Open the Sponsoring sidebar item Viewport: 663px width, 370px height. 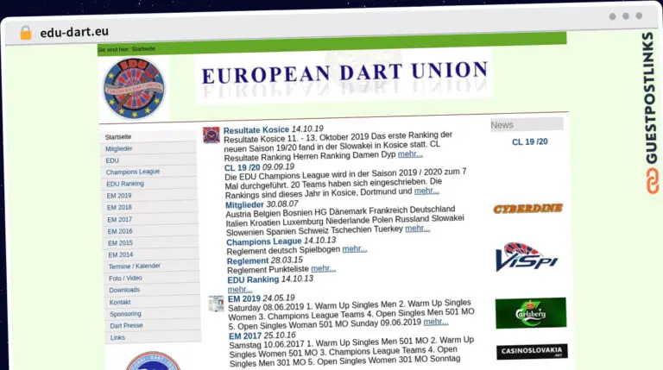pyautogui.click(x=125, y=314)
